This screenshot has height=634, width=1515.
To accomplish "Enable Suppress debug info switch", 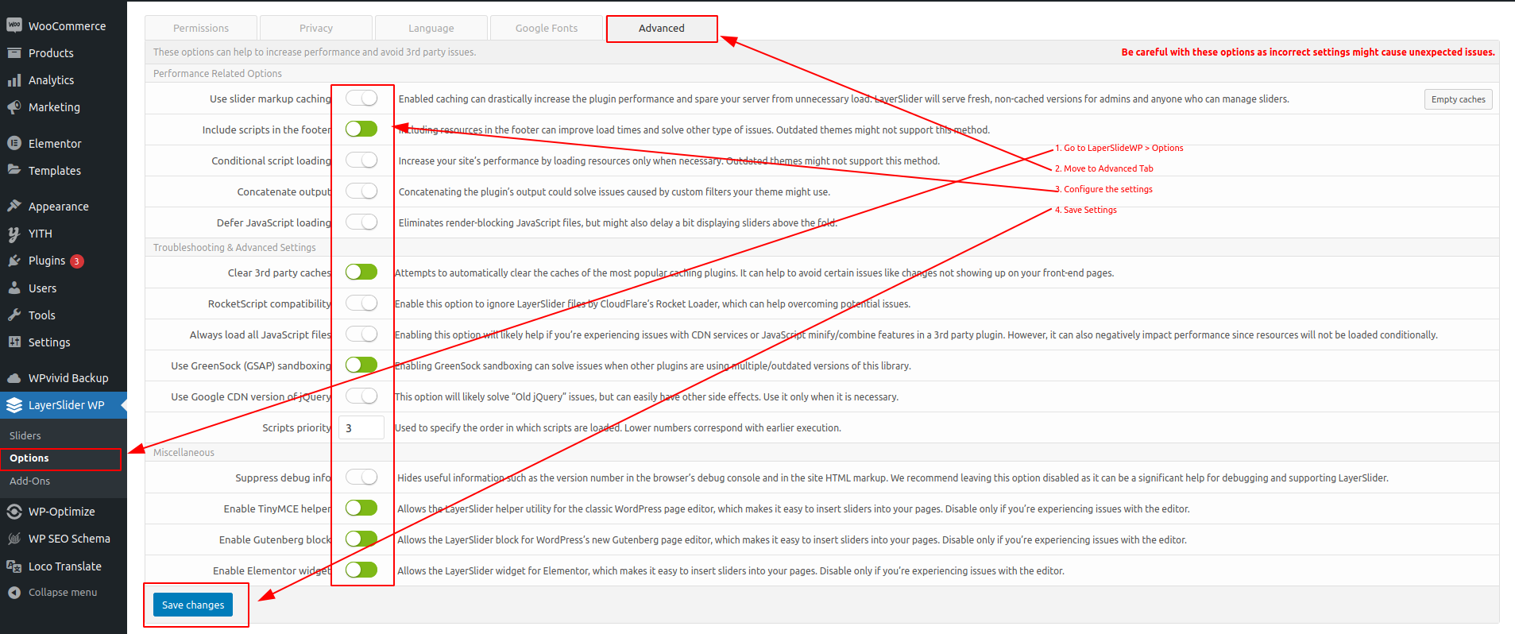I will point(361,477).
